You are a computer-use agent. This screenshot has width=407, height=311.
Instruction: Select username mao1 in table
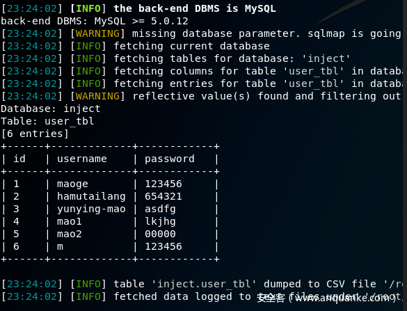70,221
